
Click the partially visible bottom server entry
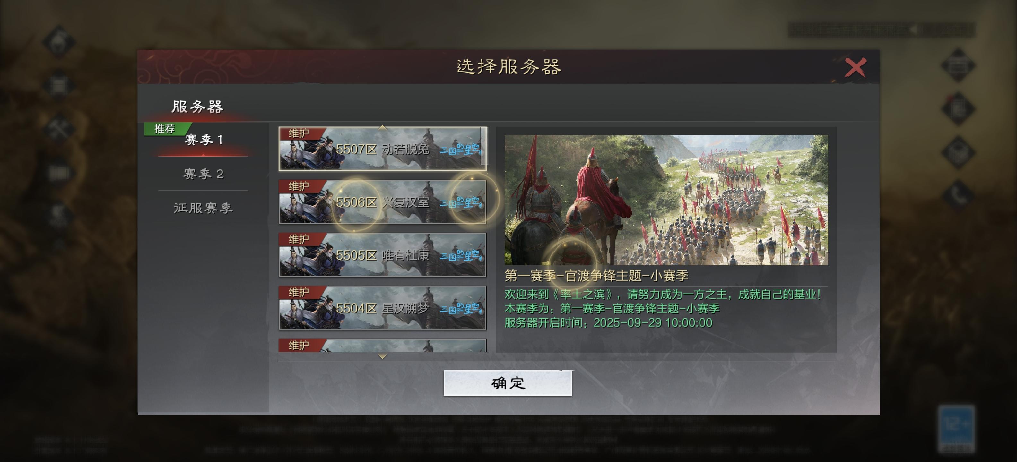click(383, 346)
